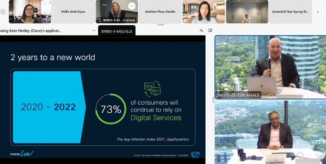Click the BRB05-5-MELVILLE tooltip label
The image size is (326, 164).
(116, 32)
